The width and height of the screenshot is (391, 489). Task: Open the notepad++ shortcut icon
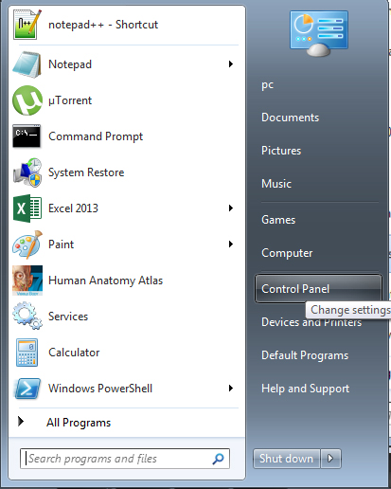[27, 25]
